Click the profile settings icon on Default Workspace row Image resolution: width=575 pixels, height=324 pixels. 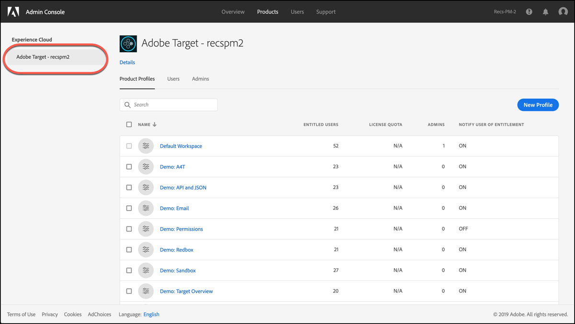click(x=146, y=145)
